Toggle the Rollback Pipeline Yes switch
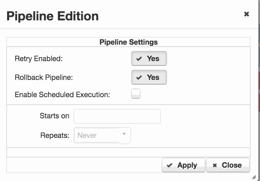The image size is (260, 181). click(x=149, y=77)
